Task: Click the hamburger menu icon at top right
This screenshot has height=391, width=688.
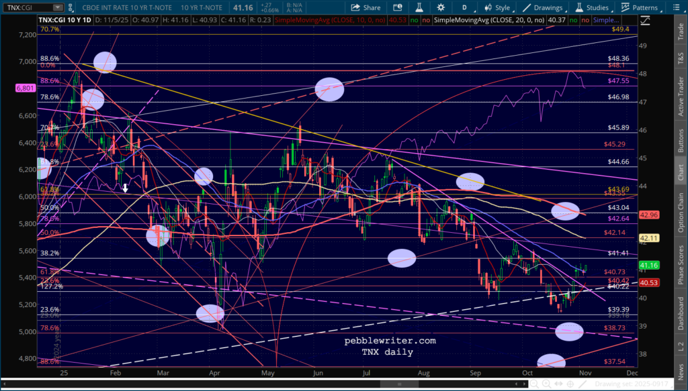Action: pyautogui.click(x=678, y=8)
